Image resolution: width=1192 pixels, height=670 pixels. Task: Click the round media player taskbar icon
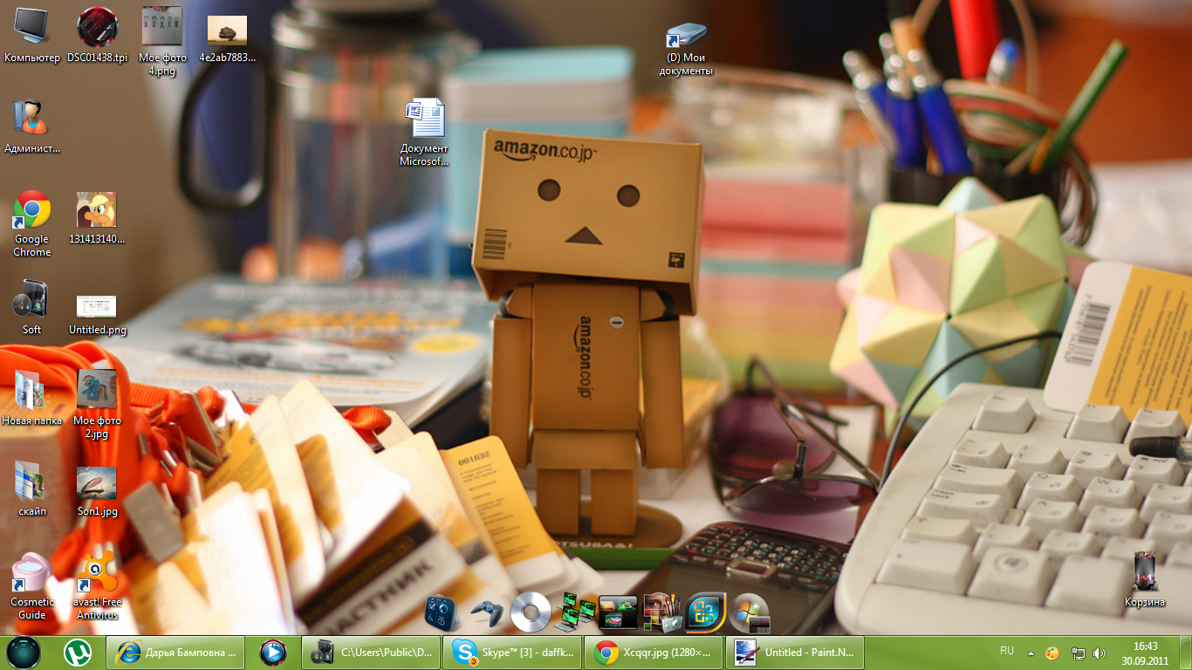point(273,653)
